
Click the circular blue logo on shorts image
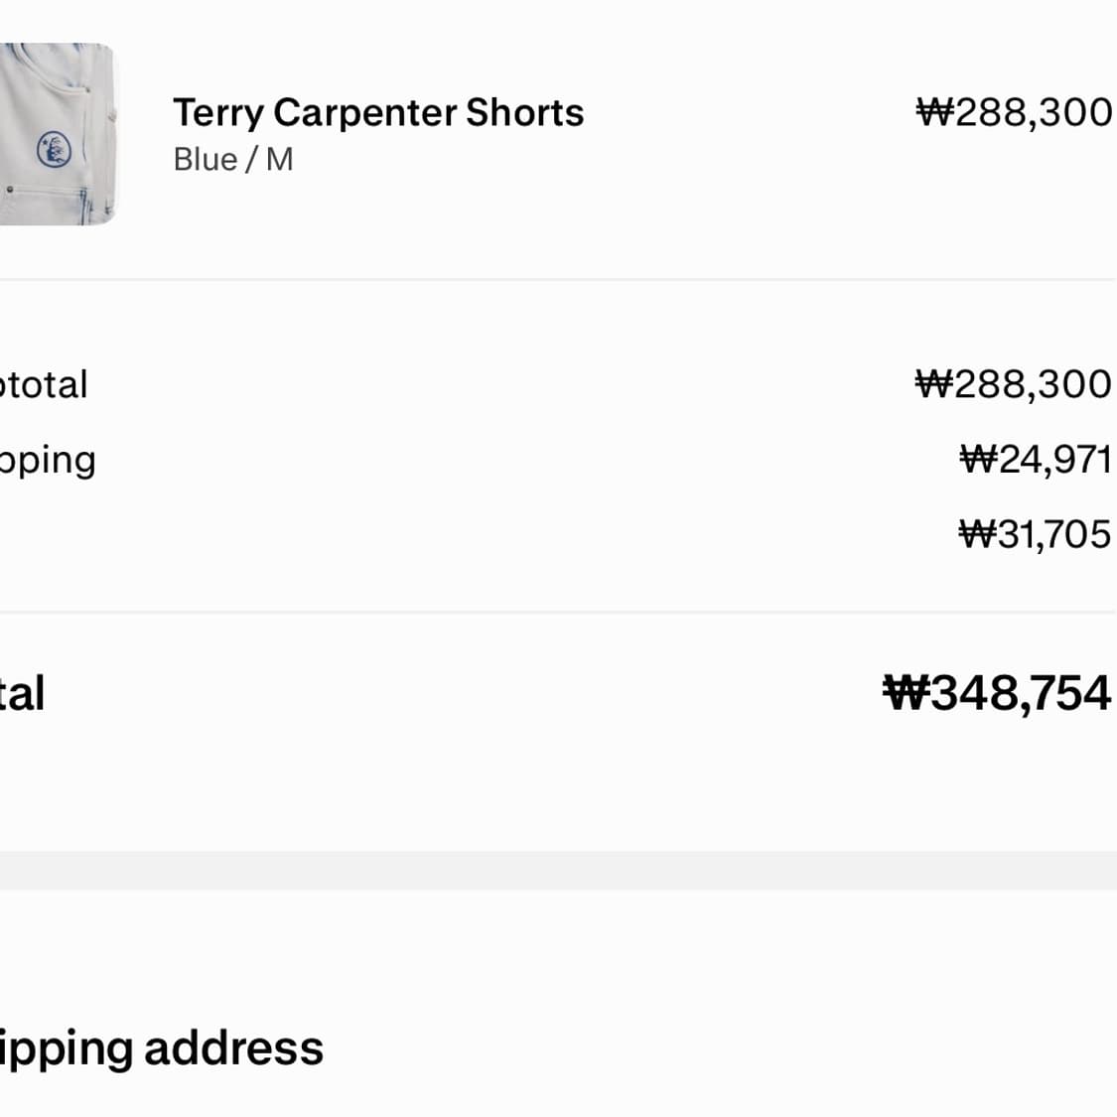(55, 151)
